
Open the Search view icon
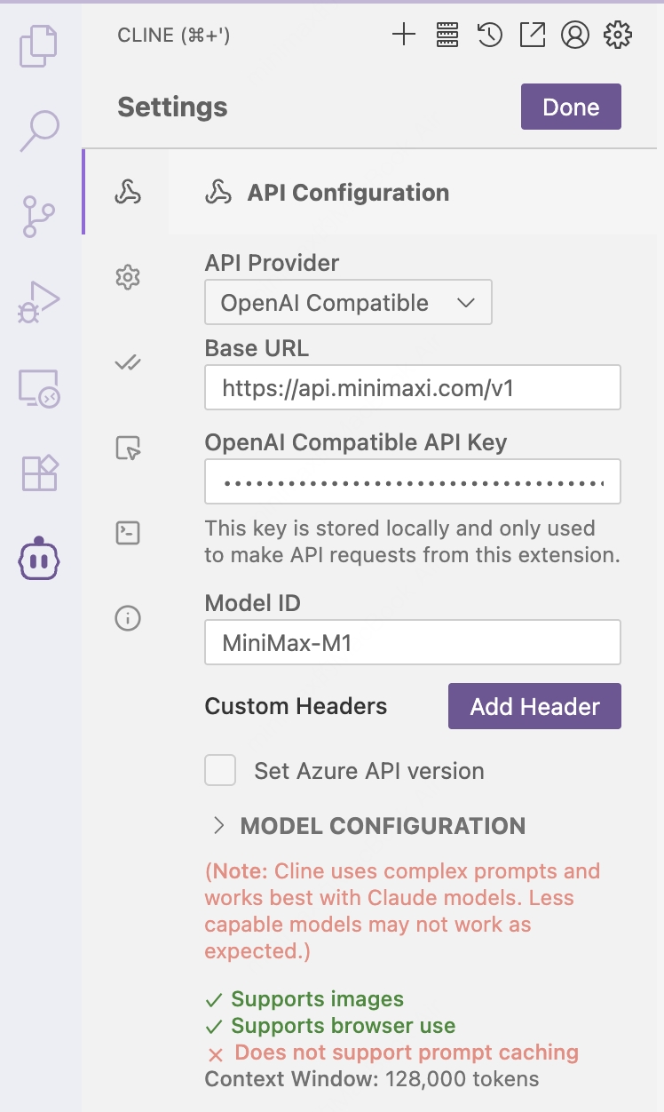[39, 131]
